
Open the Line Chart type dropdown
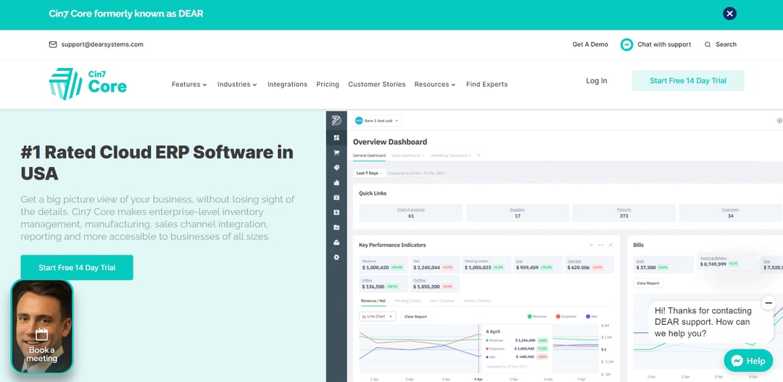pos(378,316)
